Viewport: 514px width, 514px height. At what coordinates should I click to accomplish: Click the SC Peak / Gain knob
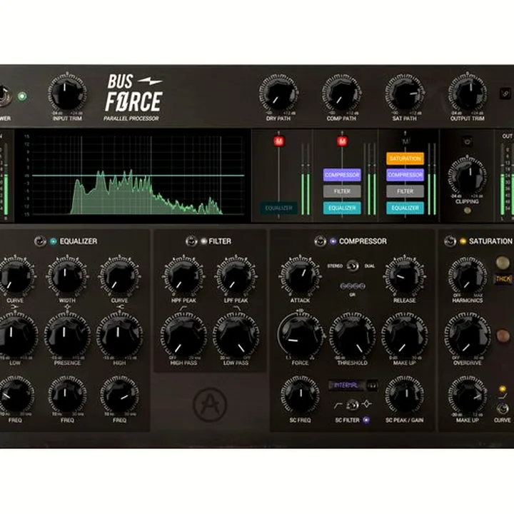[x=405, y=395]
